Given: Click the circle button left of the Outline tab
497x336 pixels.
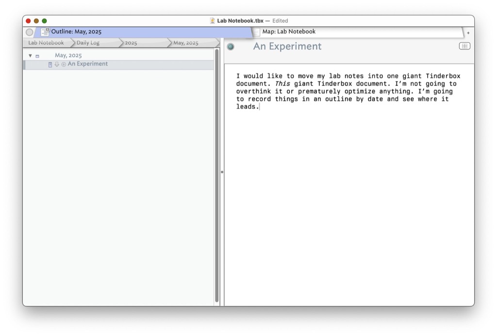Looking at the screenshot, I should coord(30,32).
